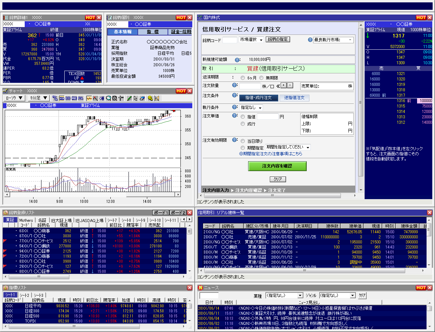Open the 5分足 timeframe dropdown
The width and height of the screenshot is (435, 332).
click(x=38, y=98)
